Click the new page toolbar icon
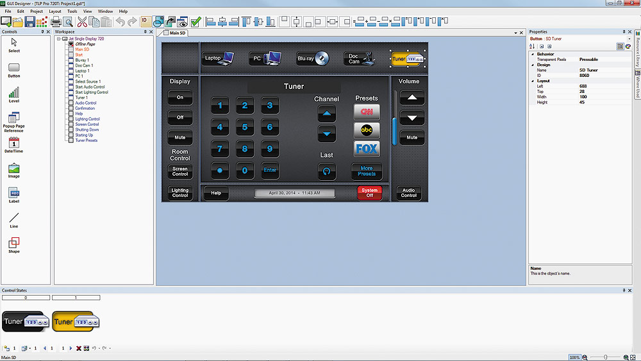This screenshot has height=361, width=641. pos(6,22)
